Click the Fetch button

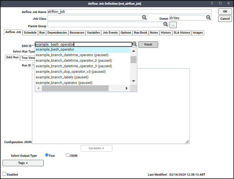pos(148,44)
